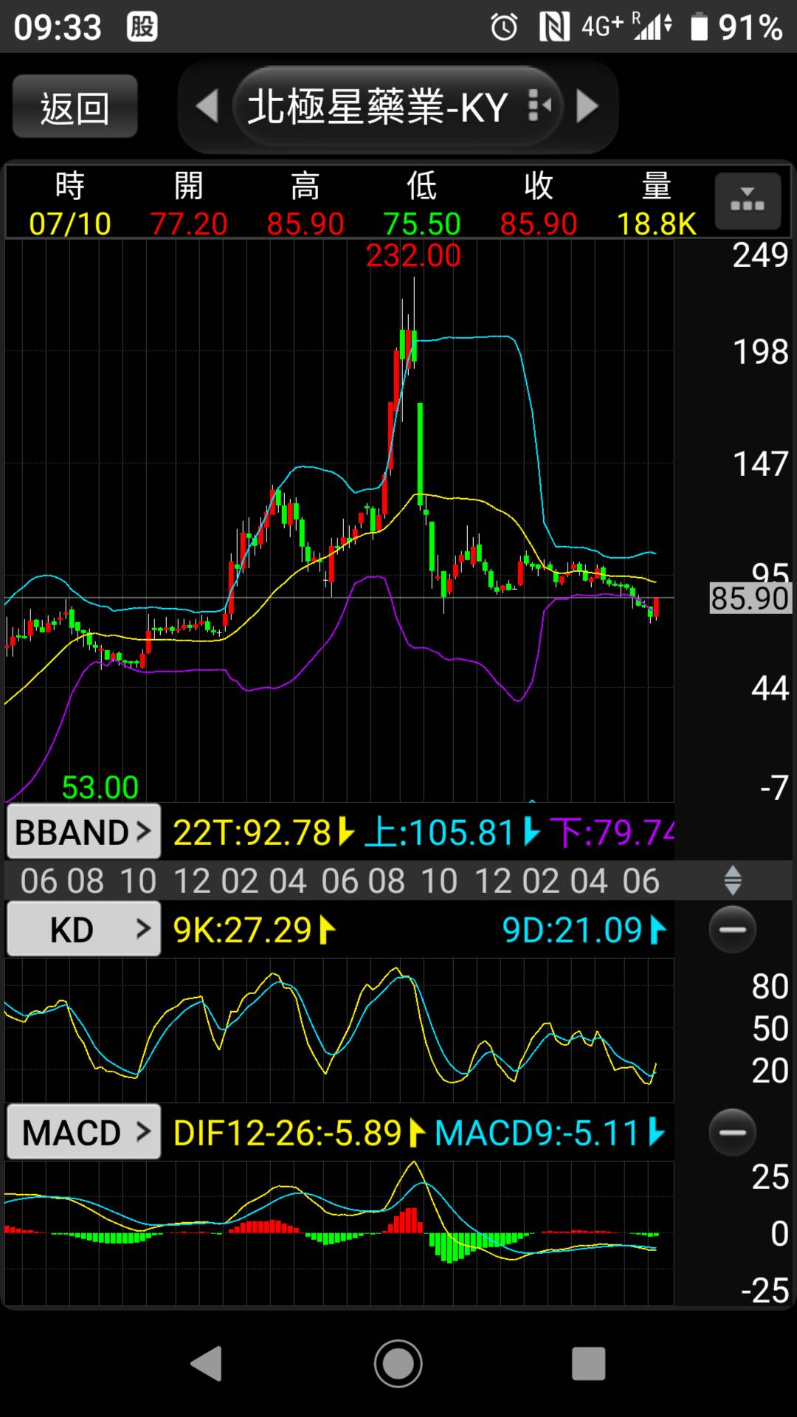This screenshot has width=797, height=1417.
Task: Go to previous stock with left arrow
Action: pyautogui.click(x=207, y=107)
